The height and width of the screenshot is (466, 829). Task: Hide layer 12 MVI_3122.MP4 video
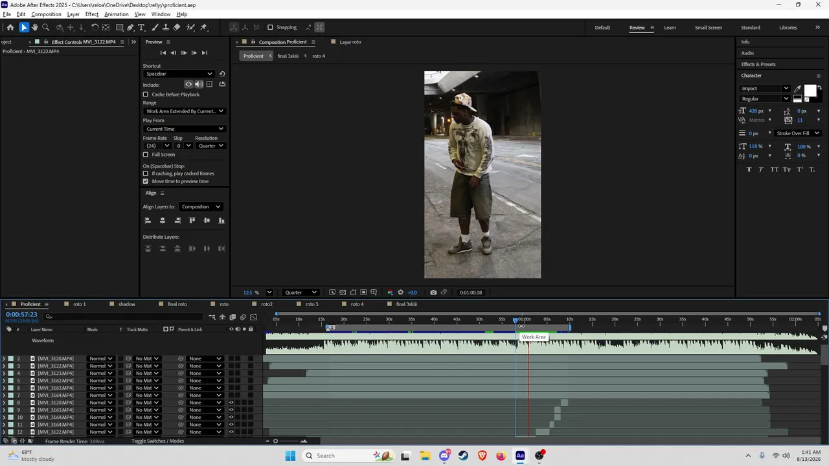click(231, 432)
